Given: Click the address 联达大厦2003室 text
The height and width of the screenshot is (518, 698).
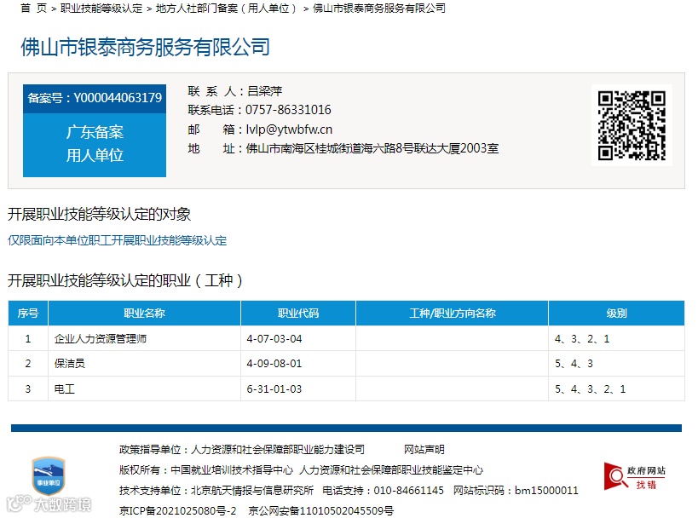Looking at the screenshot, I should 456,148.
